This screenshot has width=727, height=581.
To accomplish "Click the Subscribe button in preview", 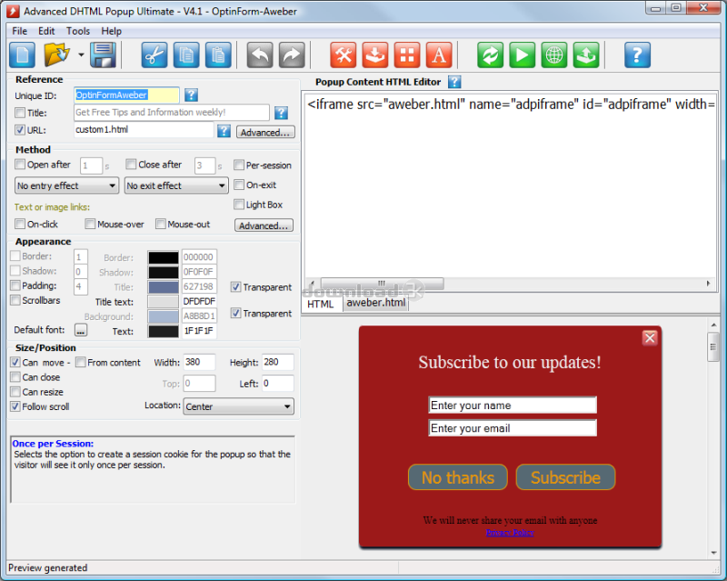I will click(565, 477).
